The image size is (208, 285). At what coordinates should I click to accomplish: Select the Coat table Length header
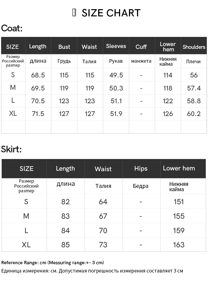coord(38,46)
